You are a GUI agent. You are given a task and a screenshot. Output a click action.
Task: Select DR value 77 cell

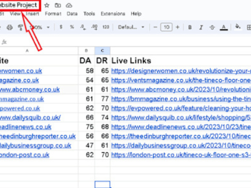(102, 99)
